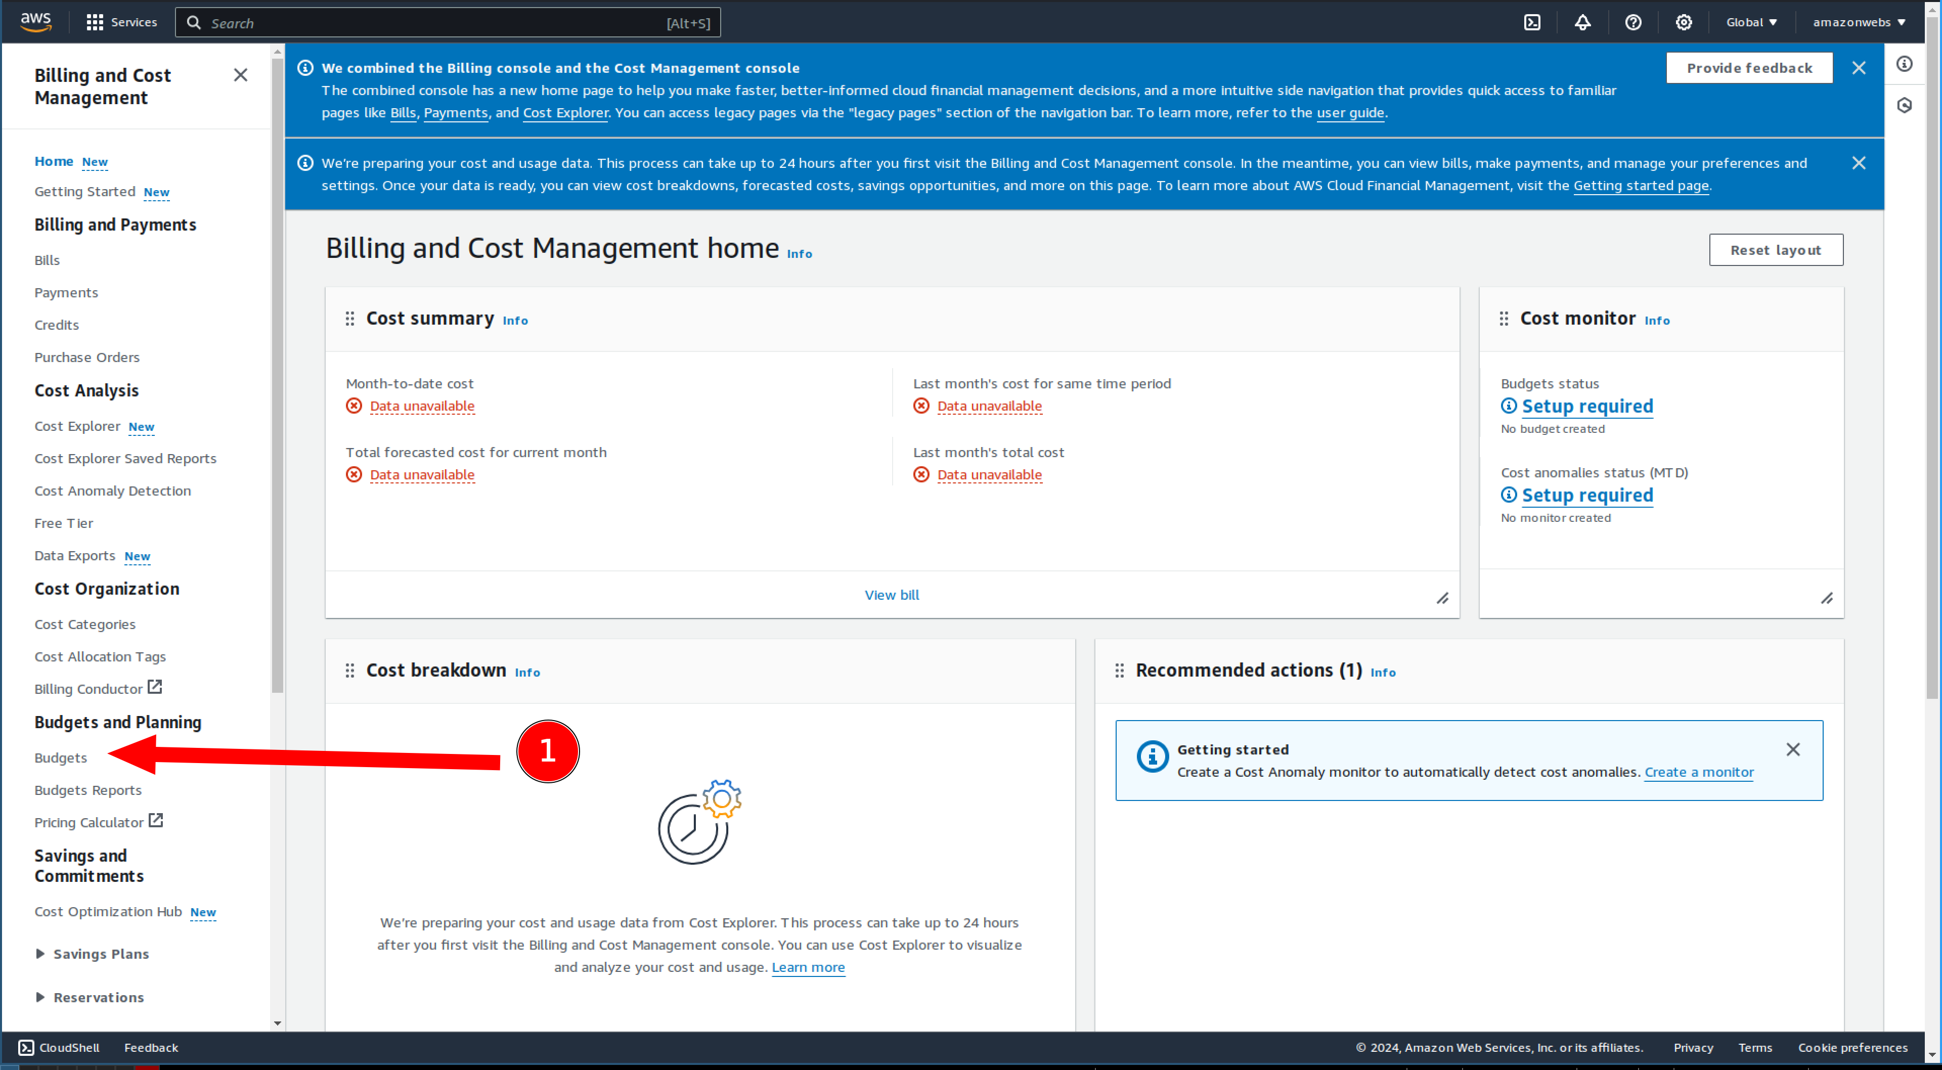The height and width of the screenshot is (1070, 1942).
Task: Open Cost Explorer in the sidebar
Action: pyautogui.click(x=77, y=426)
